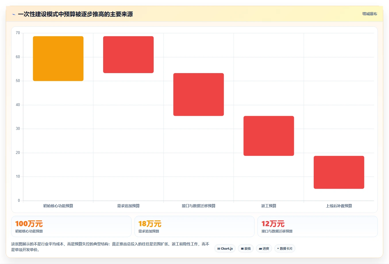Image resolution: width=389 pixels, height=264 pixels.
Task: Select the red 接口与数据迁移预算 bar
Action: tap(199, 95)
